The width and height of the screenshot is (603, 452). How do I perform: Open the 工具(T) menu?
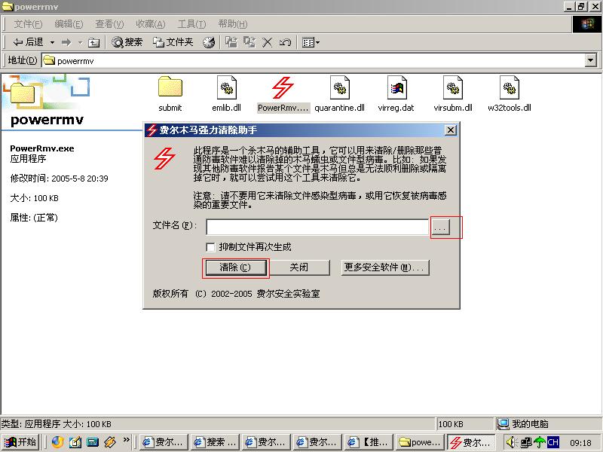coord(191,24)
